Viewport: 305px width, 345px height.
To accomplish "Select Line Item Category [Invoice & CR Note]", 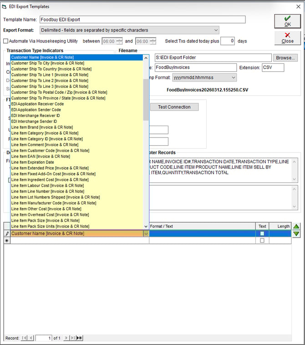I will [76, 133].
